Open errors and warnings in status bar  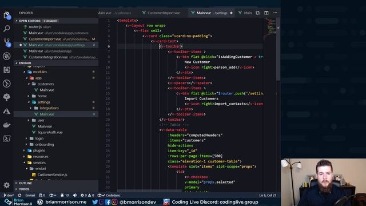87,195
